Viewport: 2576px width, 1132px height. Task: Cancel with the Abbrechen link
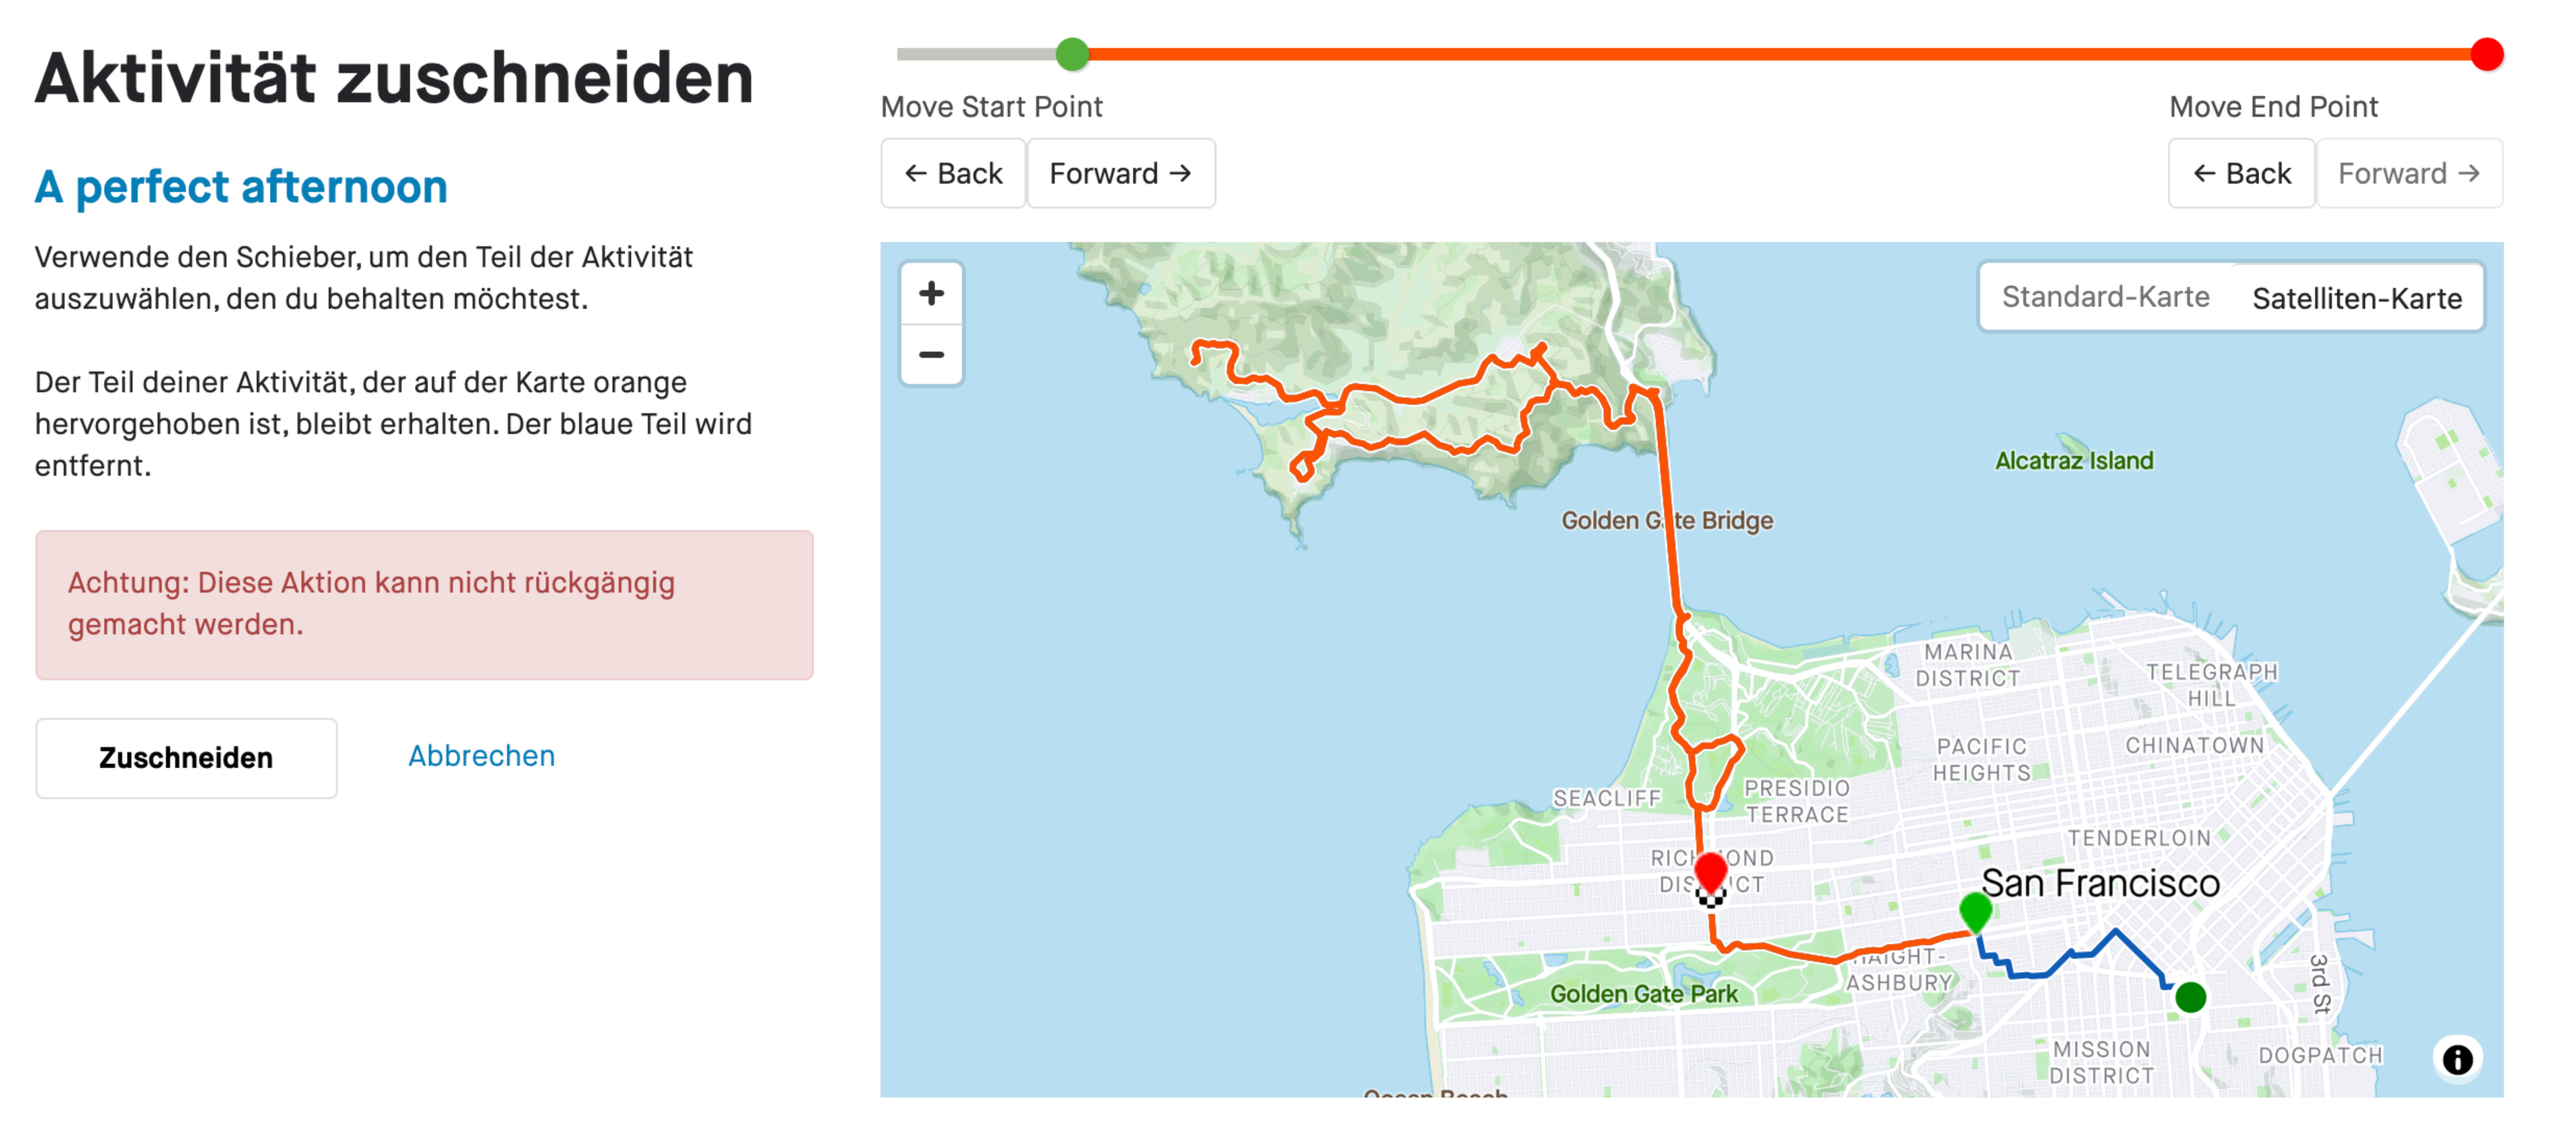(481, 755)
